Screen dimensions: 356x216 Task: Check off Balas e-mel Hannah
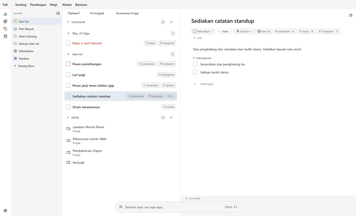tap(69, 43)
